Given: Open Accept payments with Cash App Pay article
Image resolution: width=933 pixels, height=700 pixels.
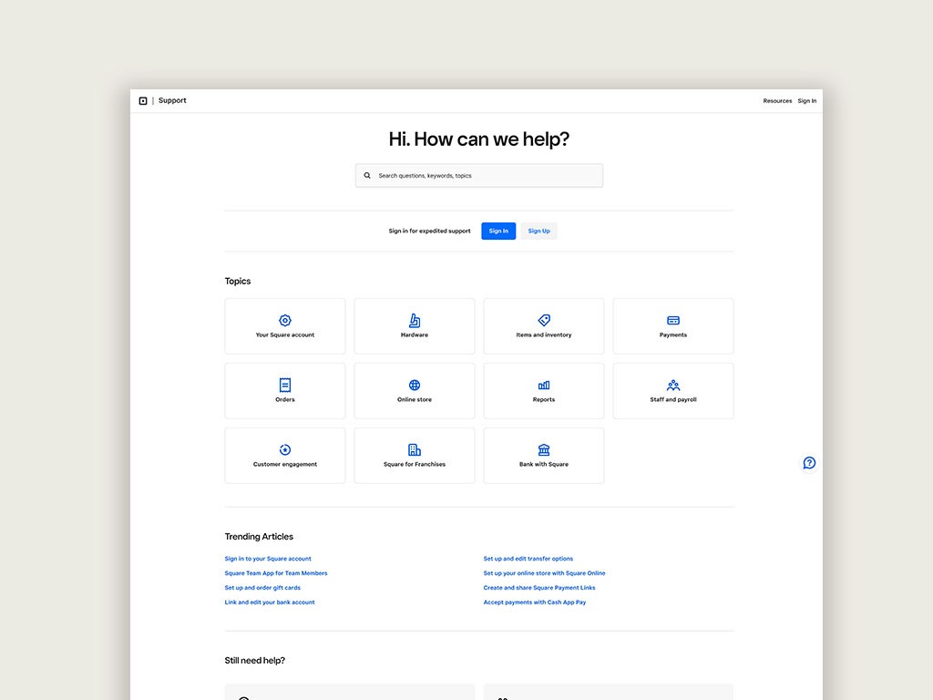Looking at the screenshot, I should [x=534, y=602].
